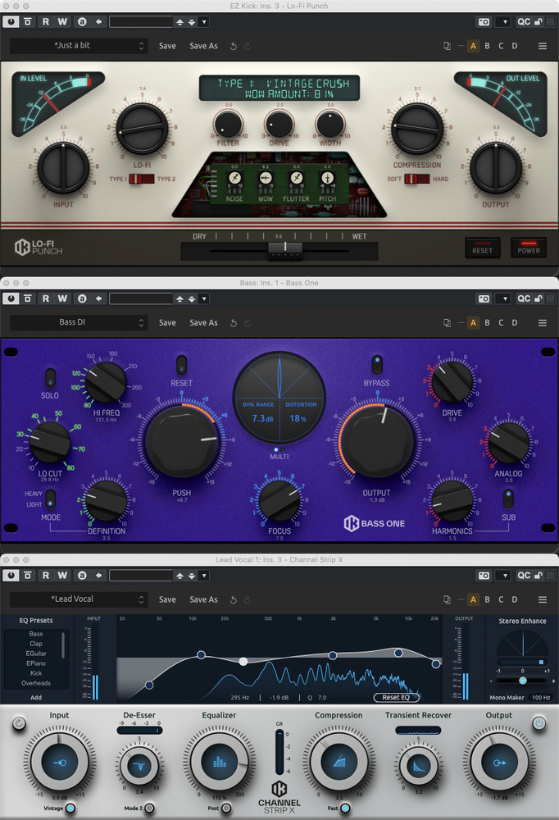Click snapshot camera icon in Channel Strip X window
The image size is (559, 820).
tap(484, 576)
